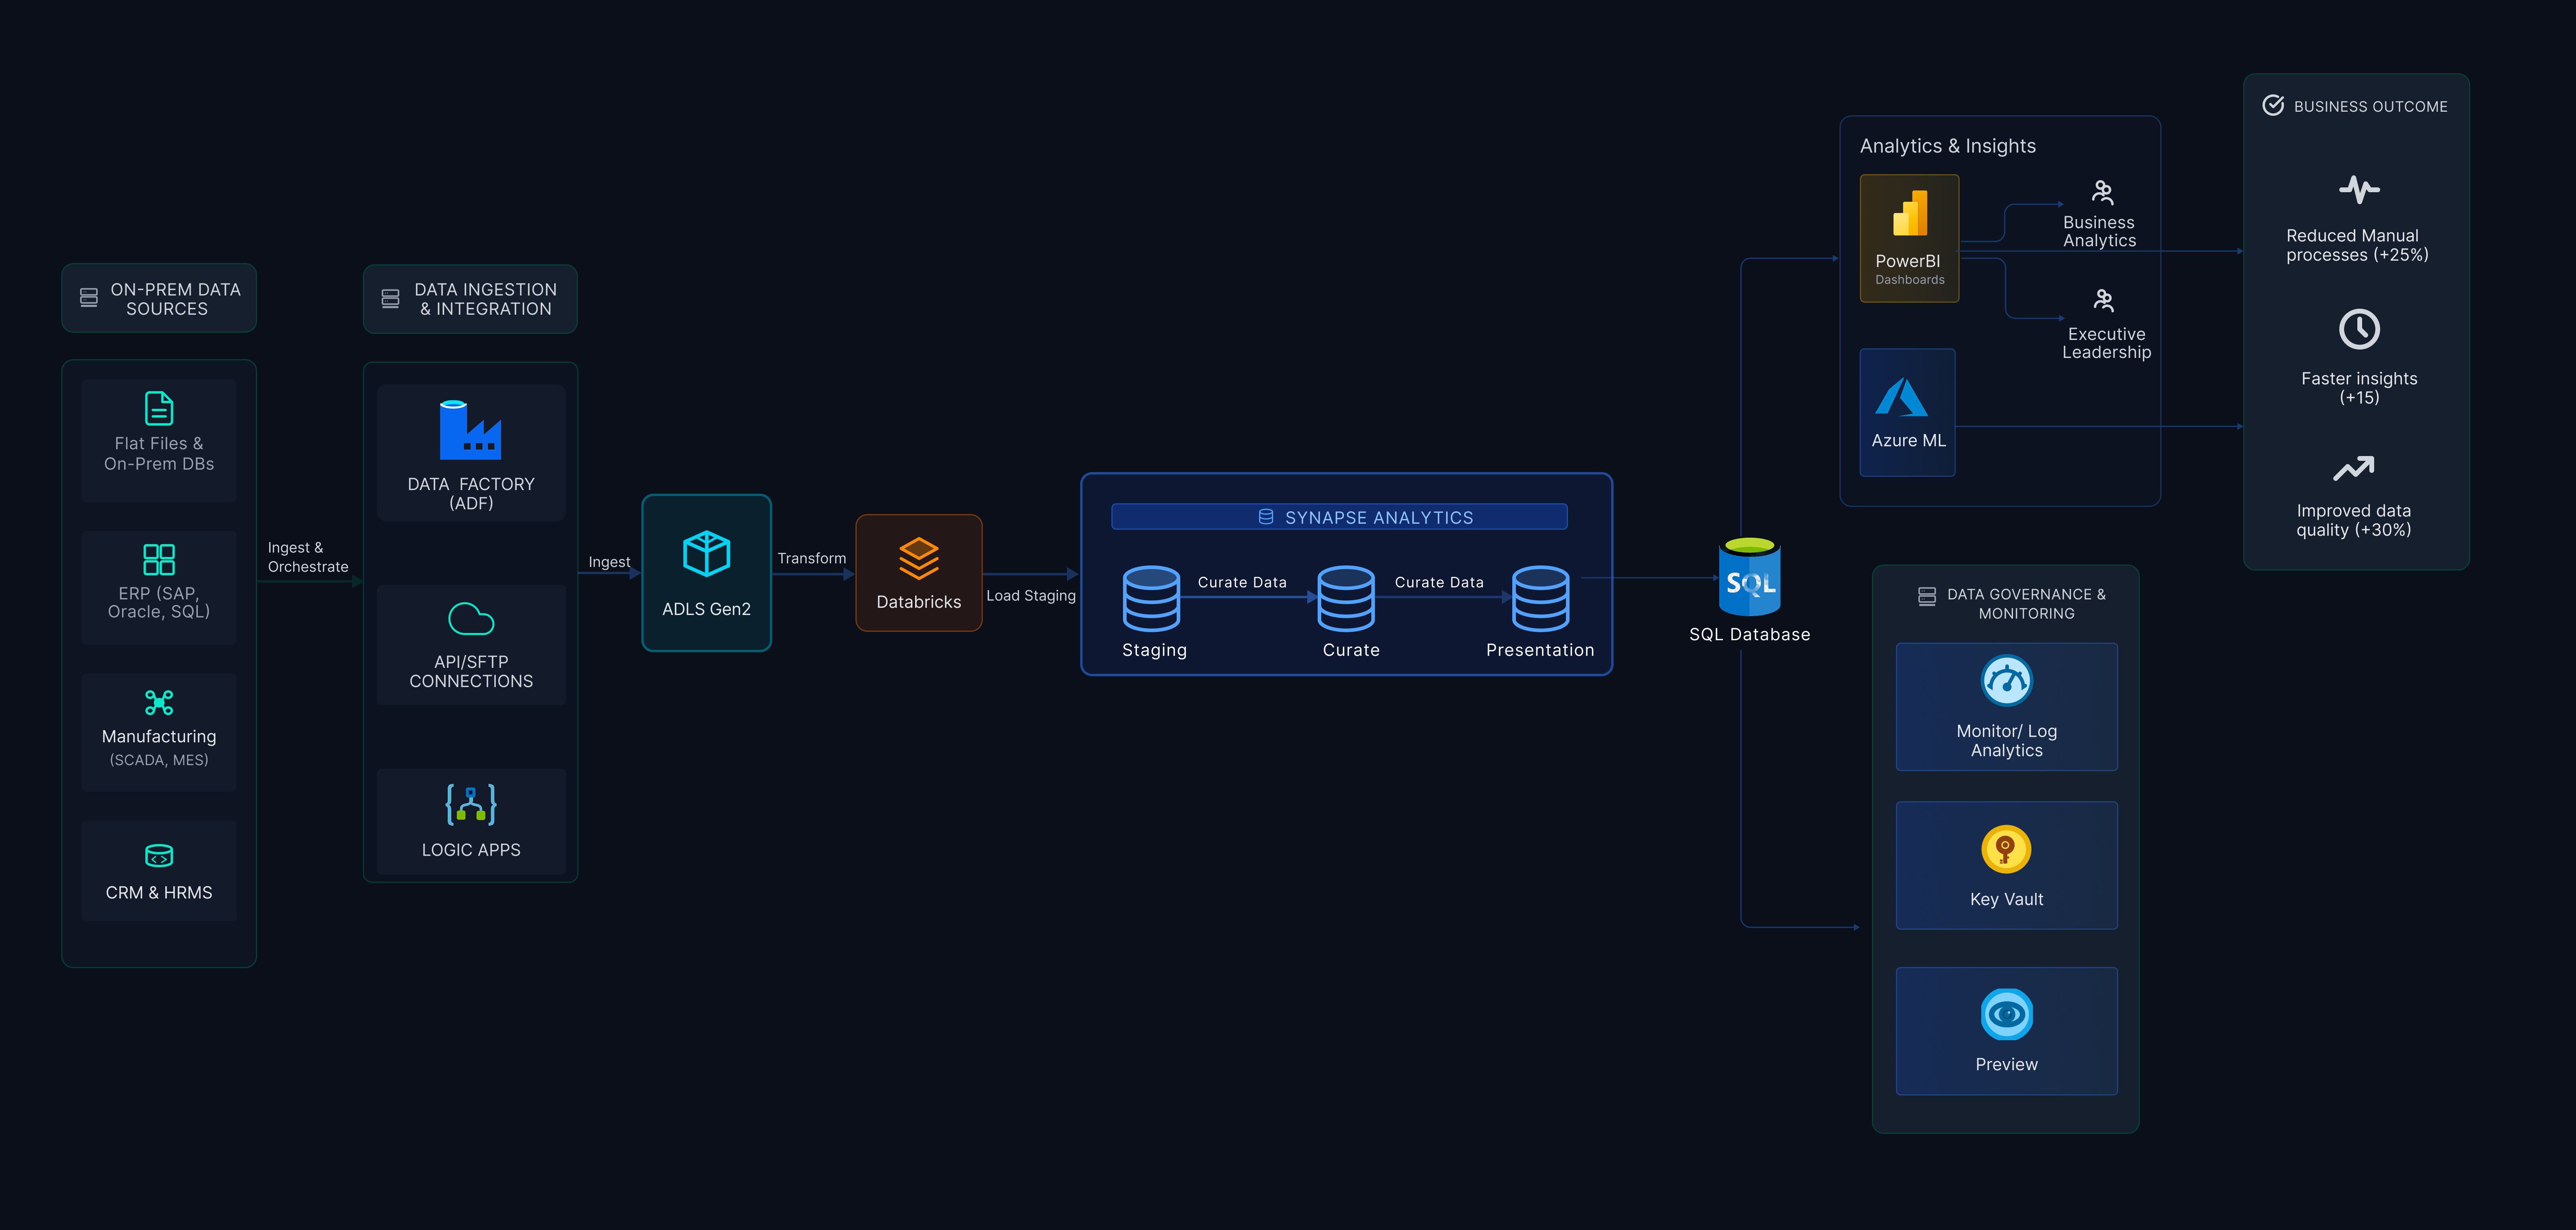Click the Data Factory (ADF) icon

[x=470, y=430]
